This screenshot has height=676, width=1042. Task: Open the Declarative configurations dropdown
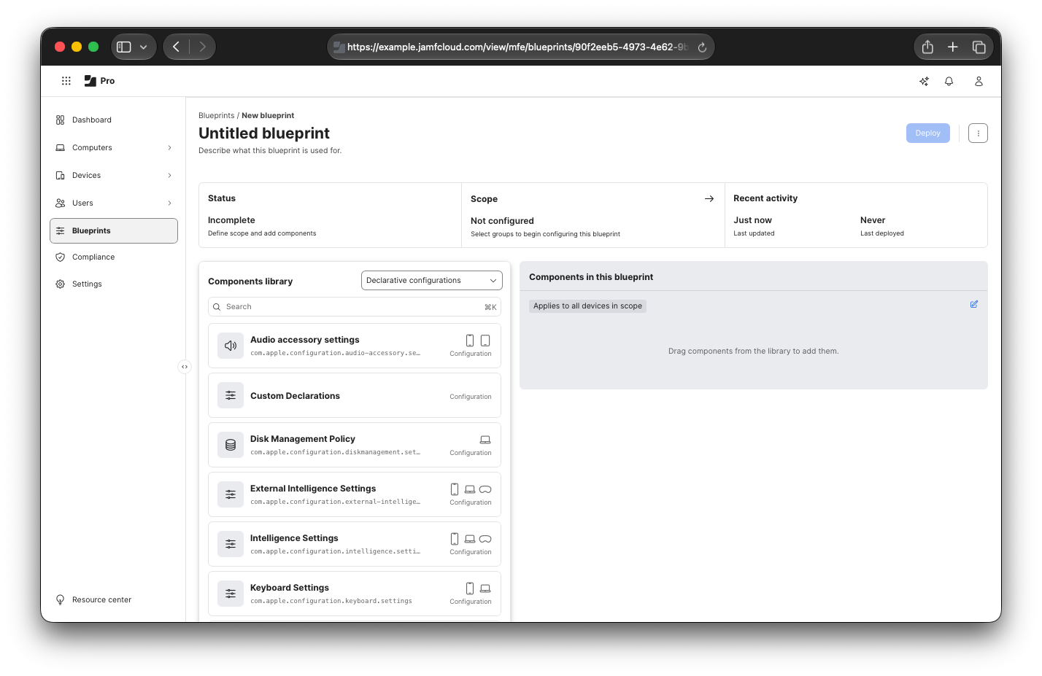432,281
